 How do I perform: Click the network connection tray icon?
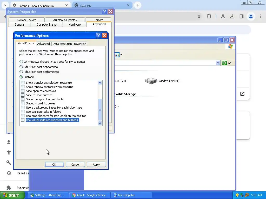point(242,195)
